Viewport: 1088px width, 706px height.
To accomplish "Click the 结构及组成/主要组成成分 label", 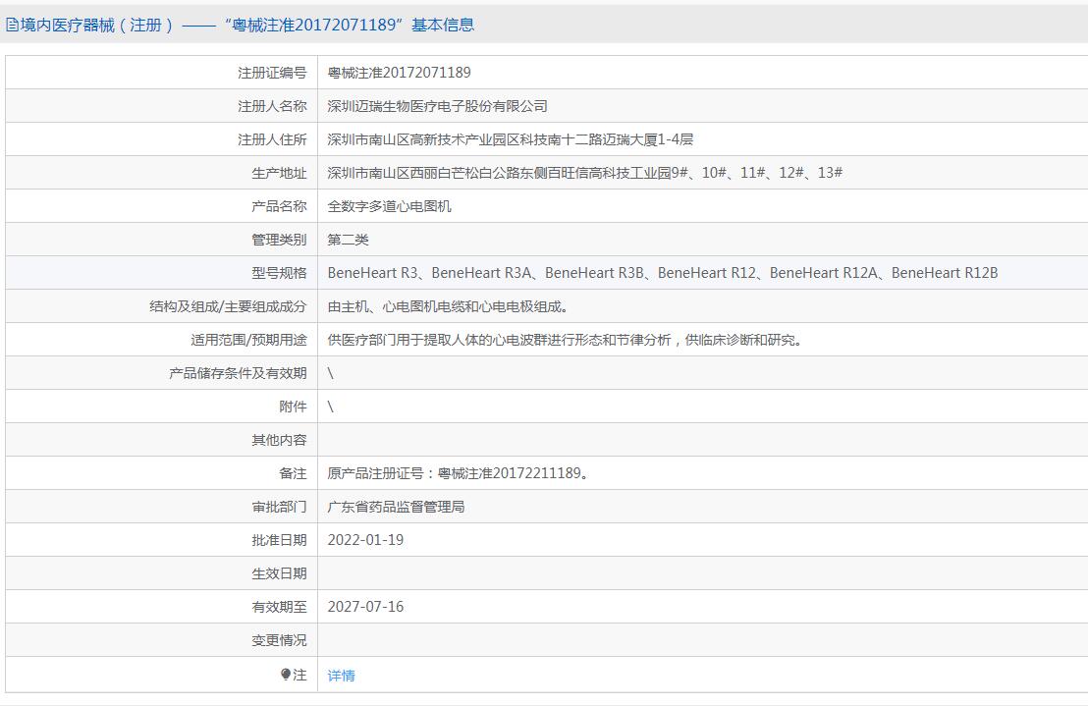I will [228, 305].
